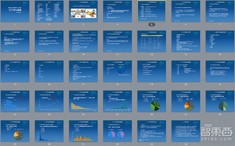Select slide 3 with the China map image
This screenshot has height=146, width=235.
click(x=83, y=11)
